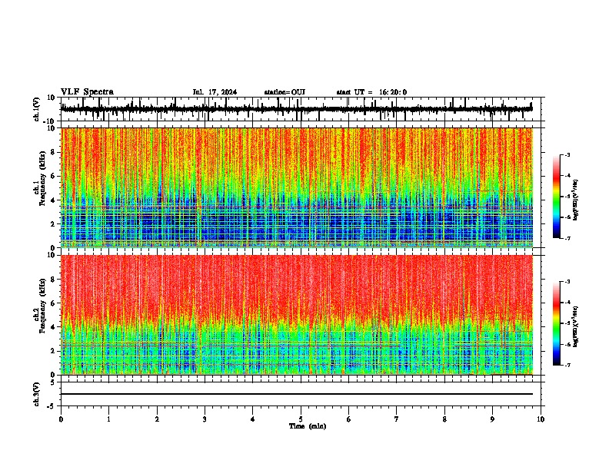Click the time axis tick label 4
The width and height of the screenshot is (609, 470).
[253, 419]
